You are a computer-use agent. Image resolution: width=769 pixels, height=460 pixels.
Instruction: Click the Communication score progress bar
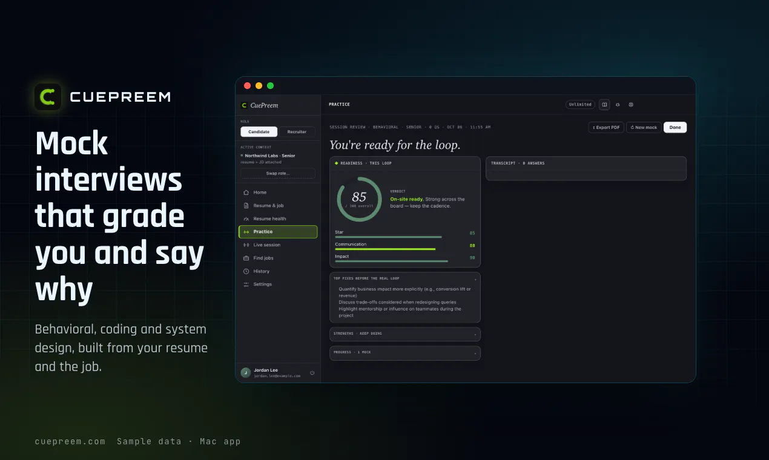click(x=385, y=249)
